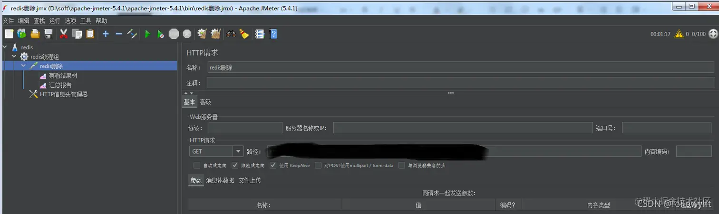Start the test with green play icon
The image size is (719, 214).
click(147, 34)
